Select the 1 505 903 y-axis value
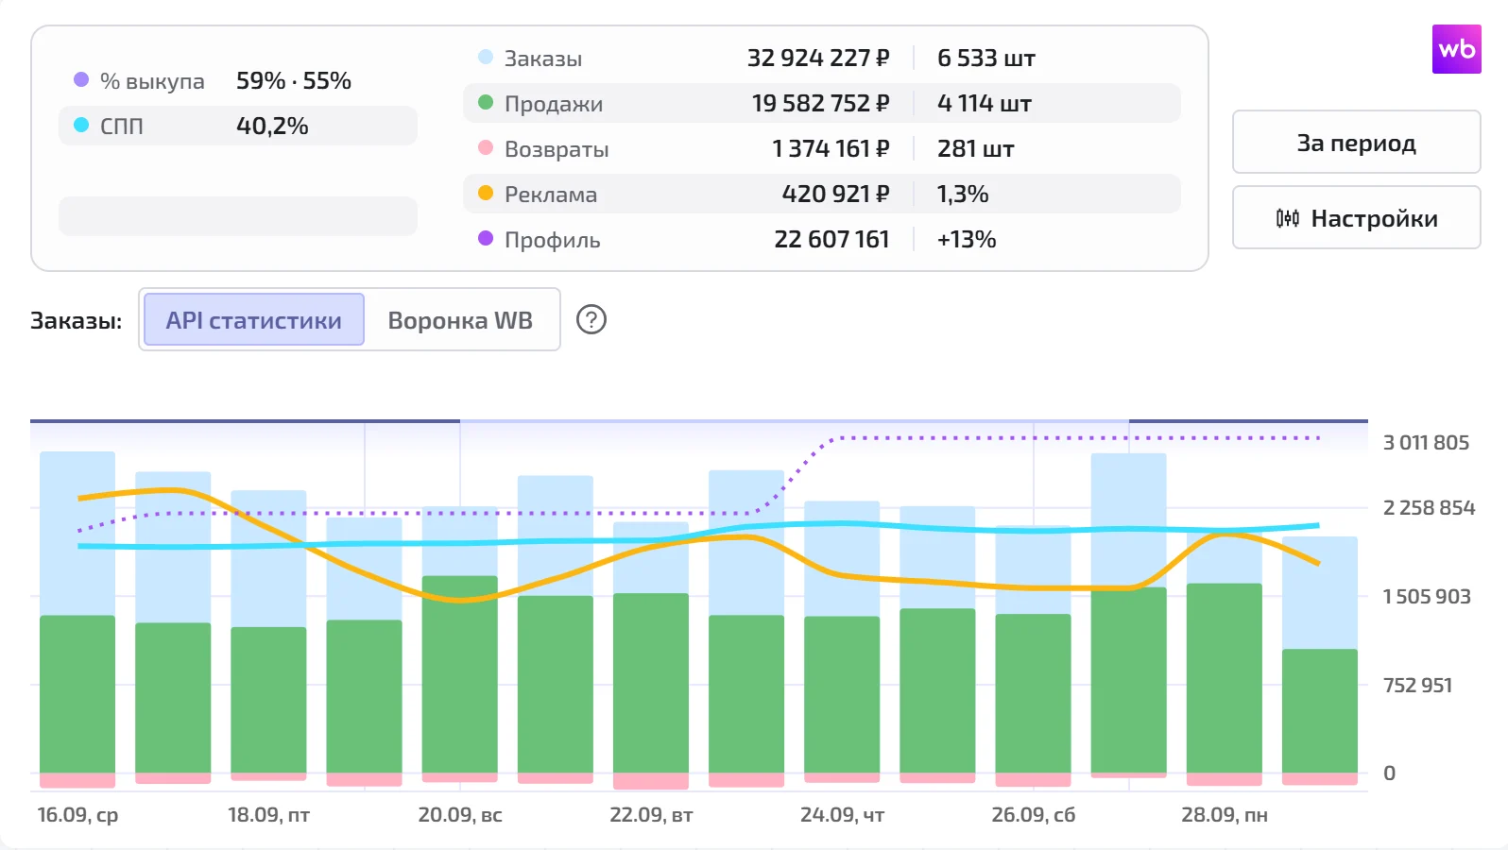 coord(1427,596)
